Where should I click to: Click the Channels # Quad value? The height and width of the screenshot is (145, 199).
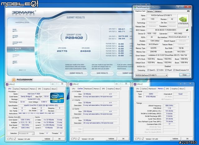tap(180, 94)
